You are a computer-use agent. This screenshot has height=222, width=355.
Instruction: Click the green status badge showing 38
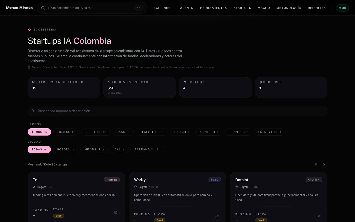pyautogui.click(x=342, y=8)
